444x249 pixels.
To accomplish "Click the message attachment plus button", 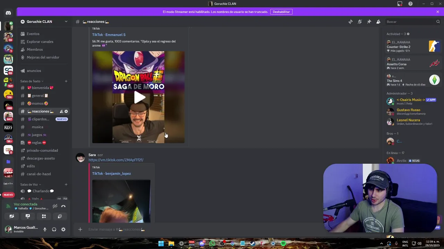I will (x=80, y=229).
